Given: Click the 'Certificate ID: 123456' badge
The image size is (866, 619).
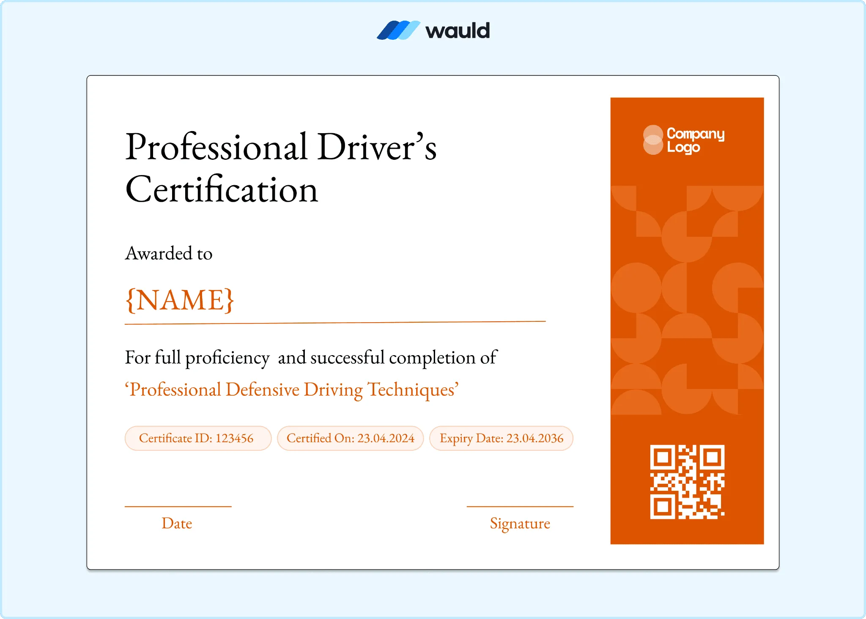Looking at the screenshot, I should pos(198,438).
